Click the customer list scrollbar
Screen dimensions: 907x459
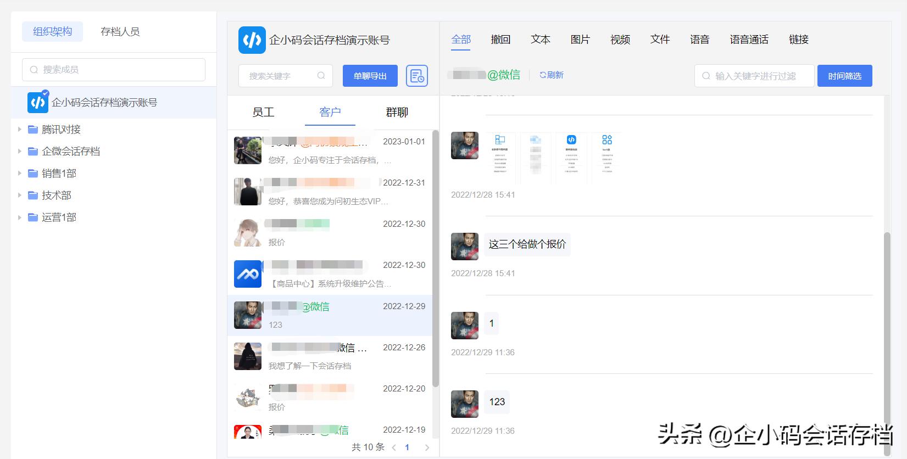point(436,258)
